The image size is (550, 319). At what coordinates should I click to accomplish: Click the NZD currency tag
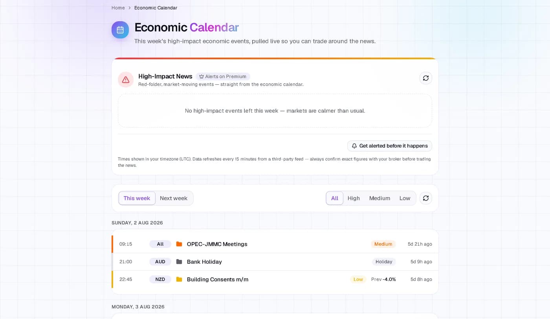(160, 279)
